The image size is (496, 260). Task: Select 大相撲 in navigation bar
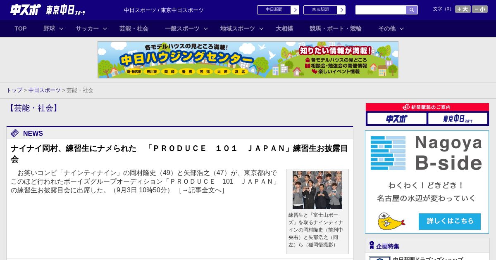tap(284, 28)
